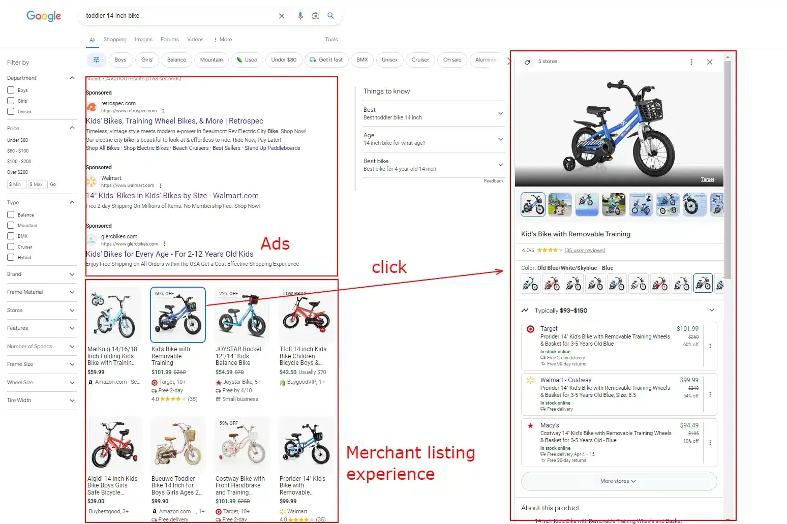Click the microphone icon for voice search
The image size is (787, 524).
point(300,16)
